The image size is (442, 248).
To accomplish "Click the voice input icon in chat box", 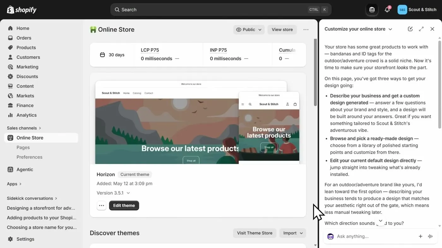I will 430,236.
